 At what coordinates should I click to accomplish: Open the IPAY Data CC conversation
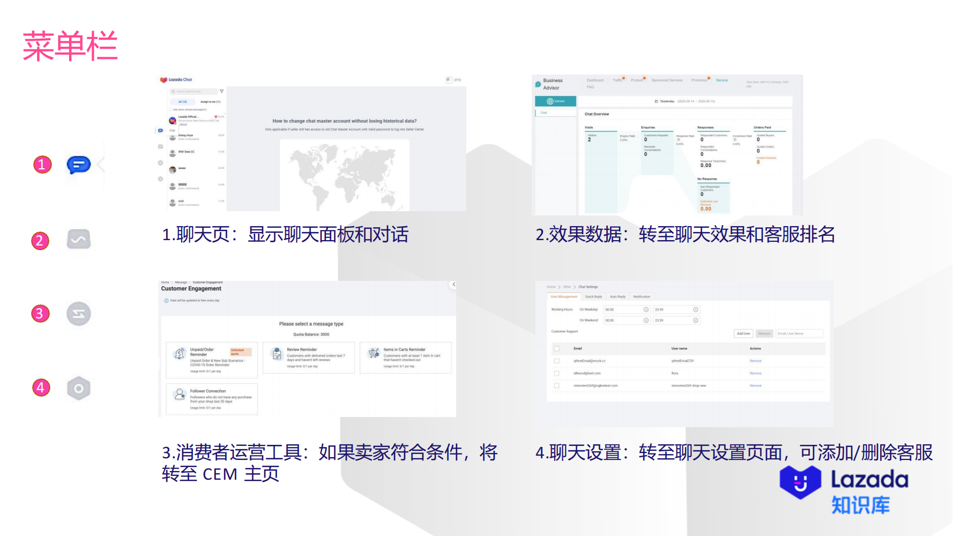(x=197, y=153)
